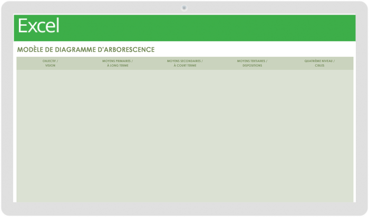
Task: Click the white strip right of the title
Action: tap(254, 49)
